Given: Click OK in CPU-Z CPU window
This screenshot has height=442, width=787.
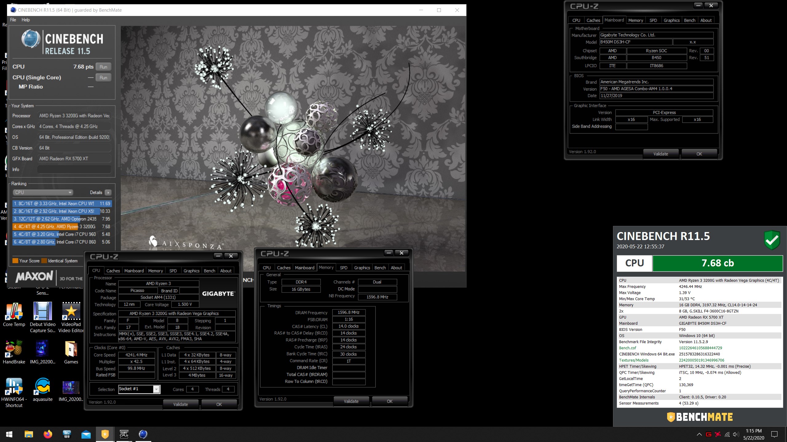Looking at the screenshot, I should pos(219,404).
